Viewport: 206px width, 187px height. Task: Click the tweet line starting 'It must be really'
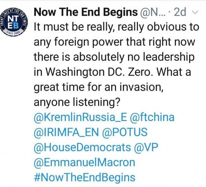click(x=117, y=27)
